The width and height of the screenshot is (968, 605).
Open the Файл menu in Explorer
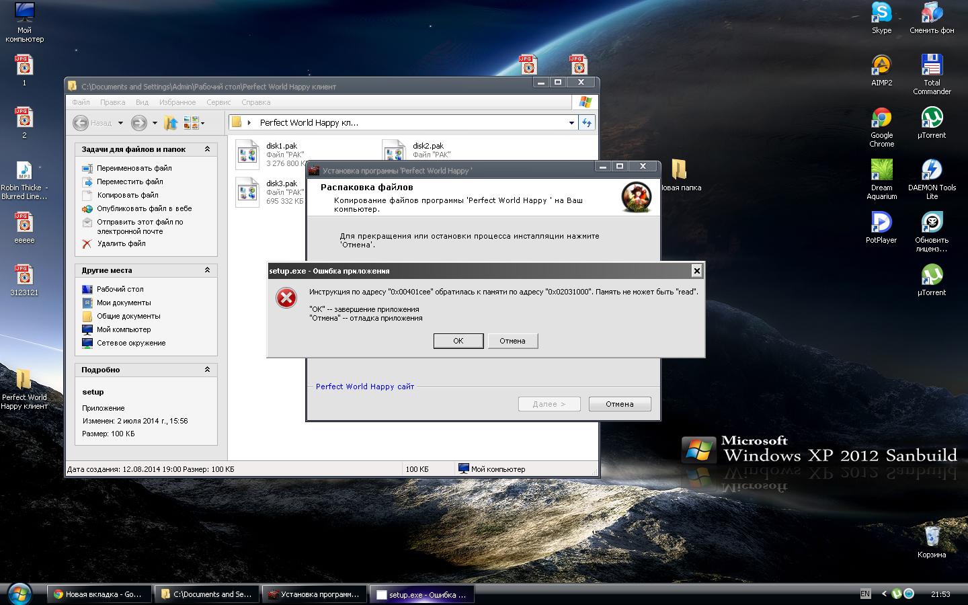tap(81, 102)
